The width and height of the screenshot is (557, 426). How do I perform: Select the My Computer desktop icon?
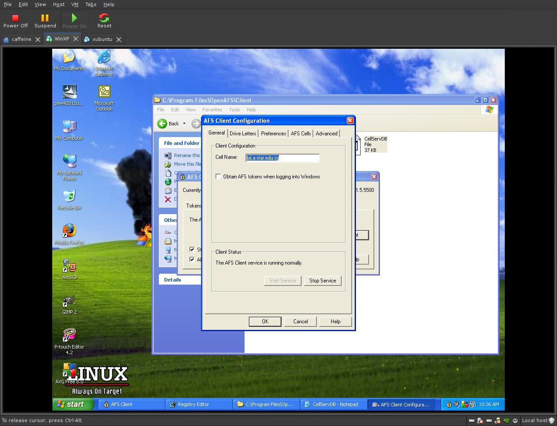[69, 130]
